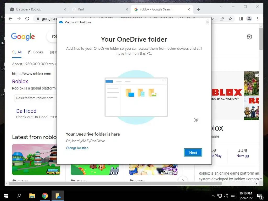Show next items in Latest from roblox carousel
The image size is (268, 201).
pyautogui.click(x=183, y=180)
